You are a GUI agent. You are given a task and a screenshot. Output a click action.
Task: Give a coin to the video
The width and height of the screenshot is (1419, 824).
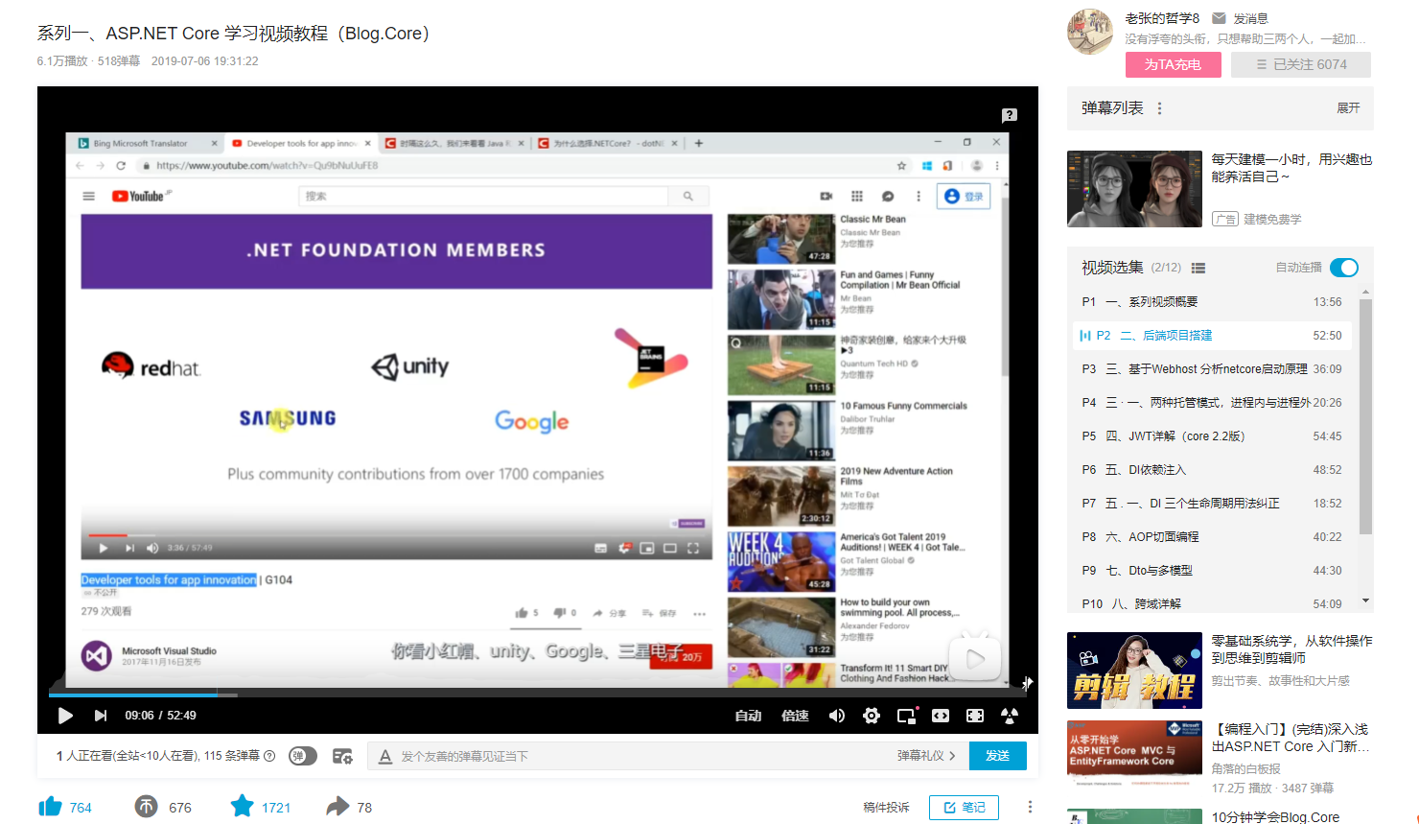[x=146, y=807]
